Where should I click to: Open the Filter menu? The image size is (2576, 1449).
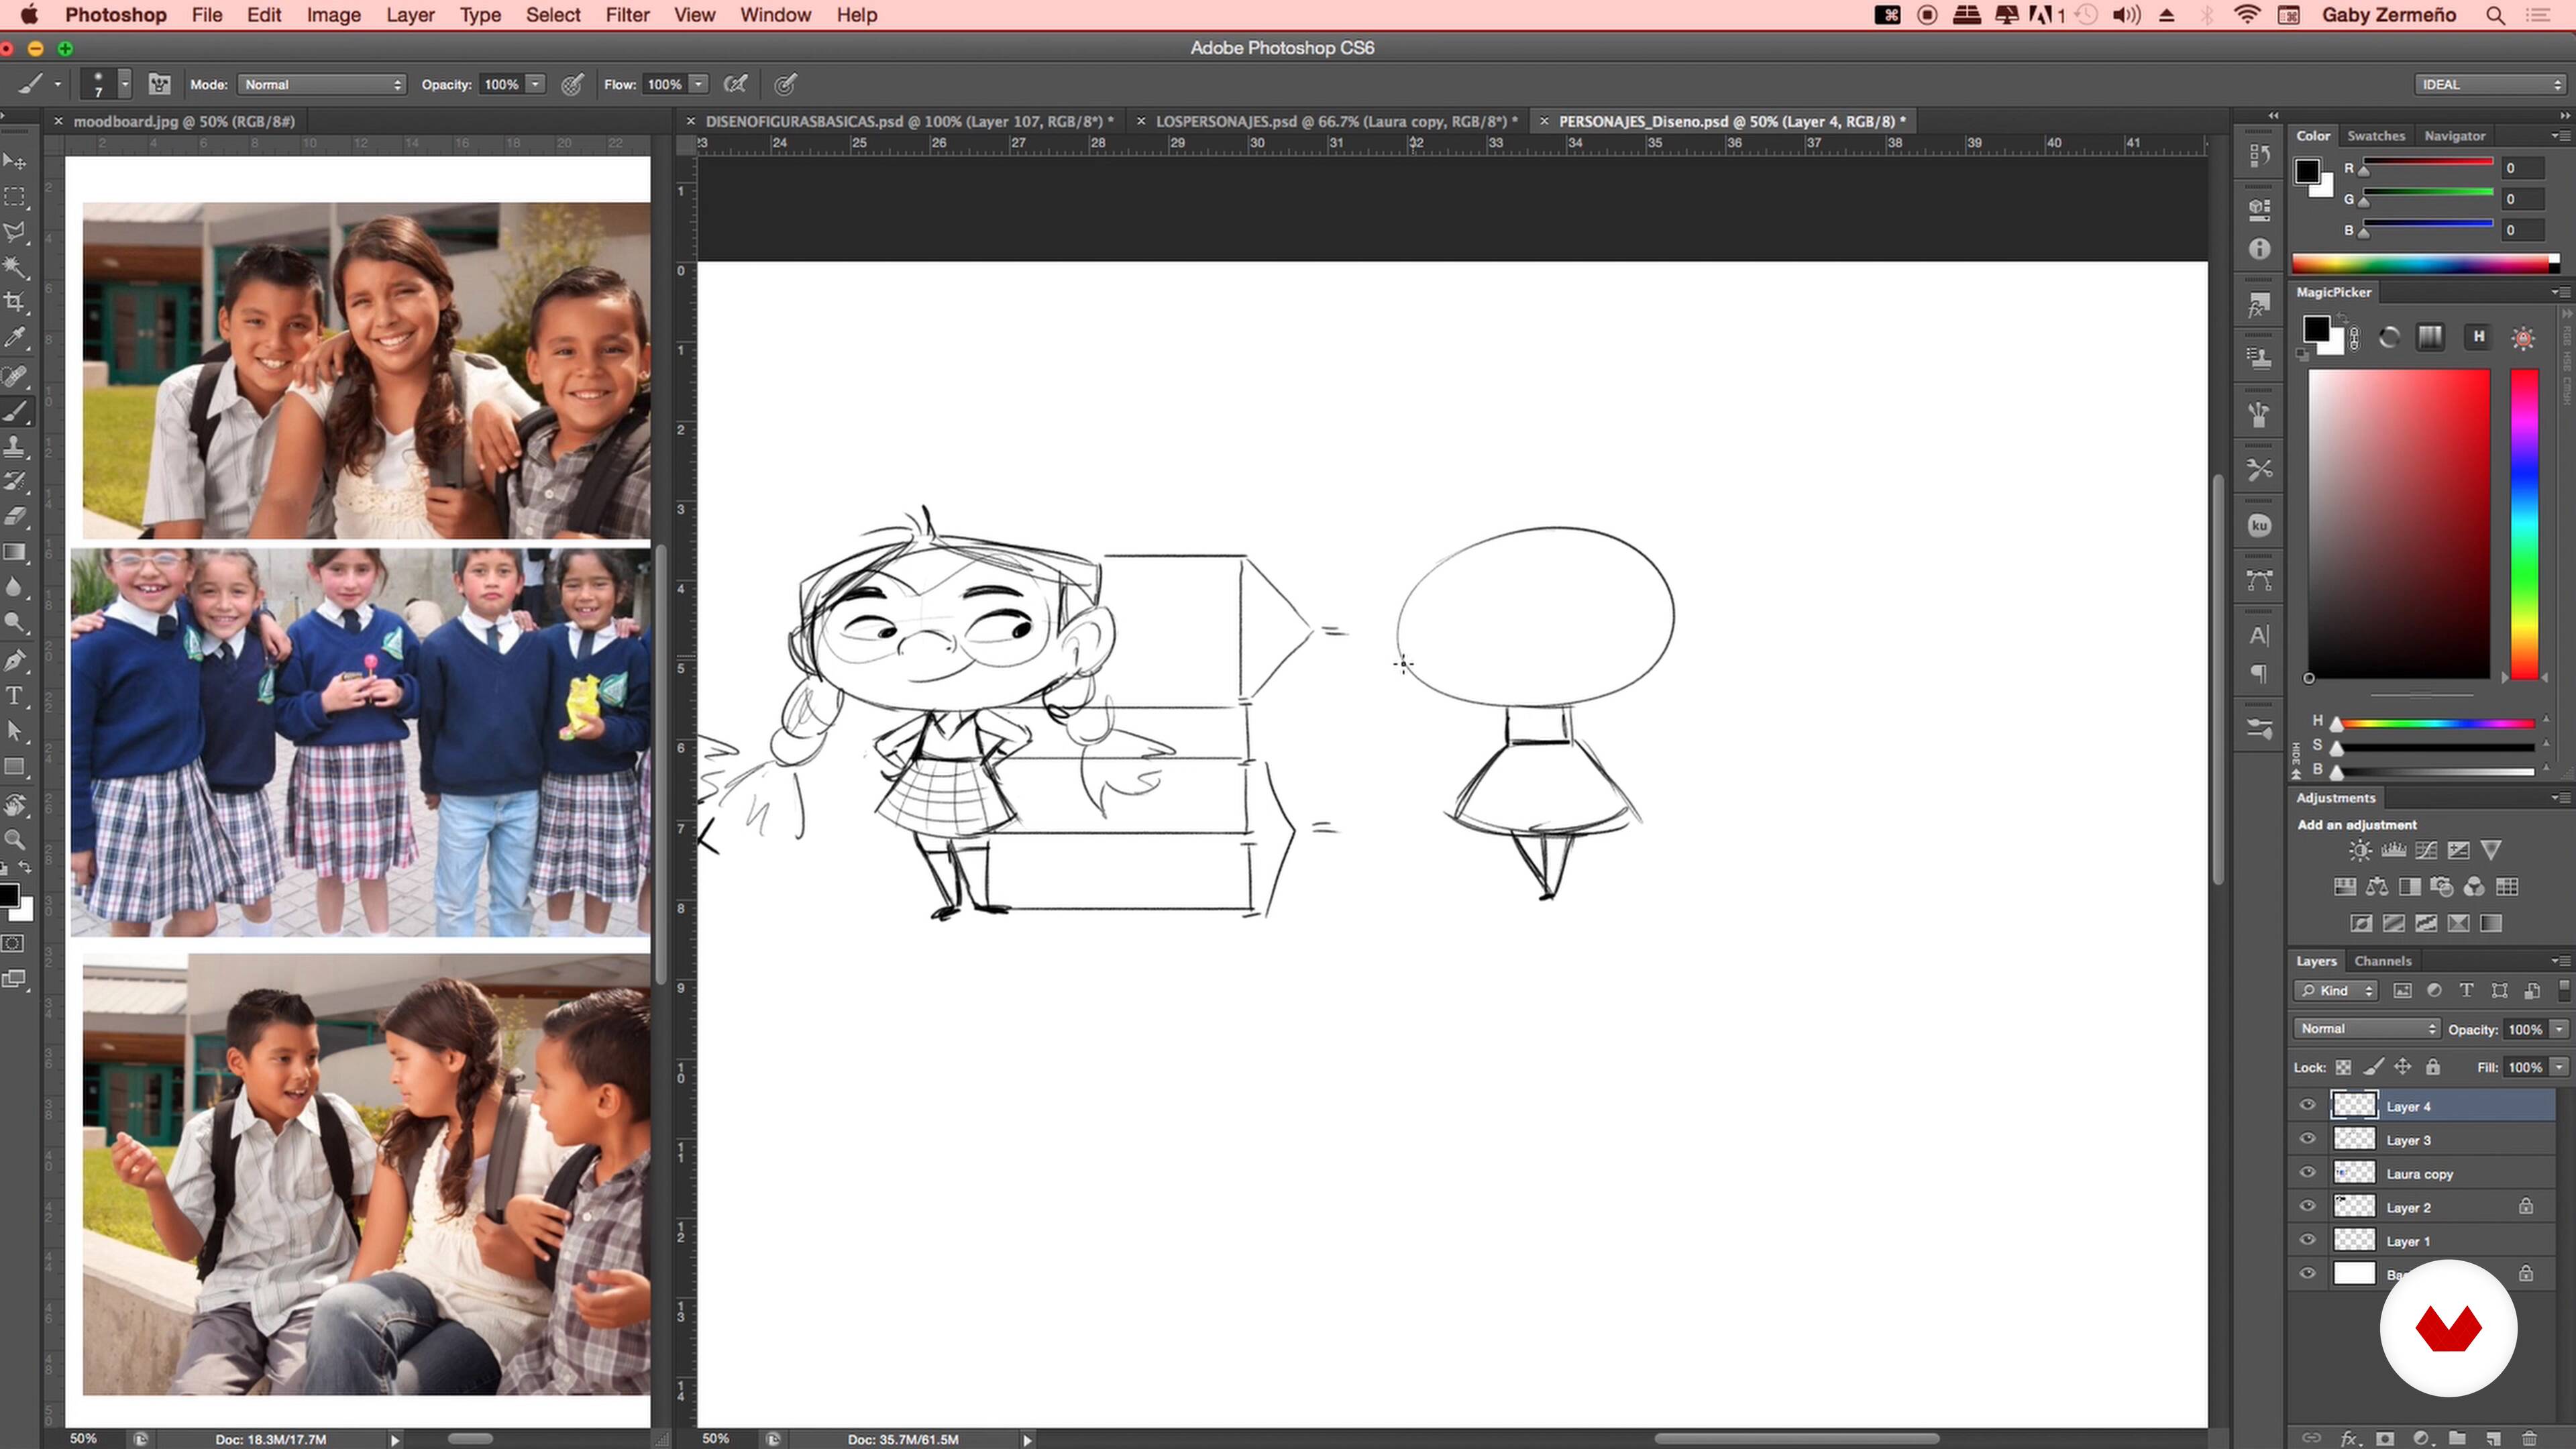tap(627, 15)
